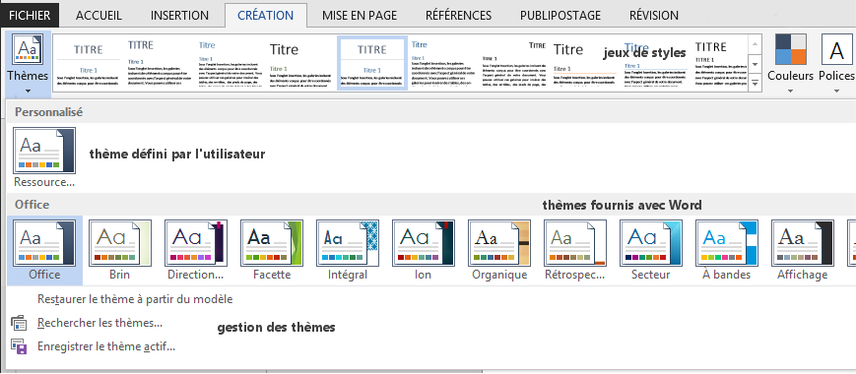Apply the Facette theme
The height and width of the screenshot is (374, 856).
pyautogui.click(x=272, y=250)
